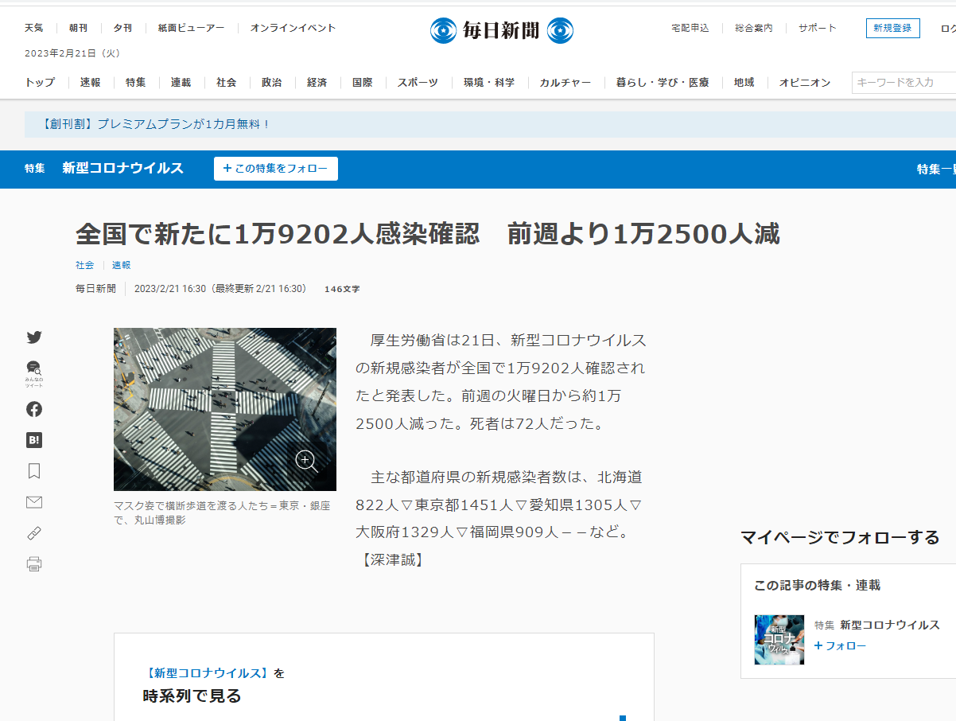Open 朝刊 link
This screenshot has width=956, height=721.
pyautogui.click(x=78, y=28)
